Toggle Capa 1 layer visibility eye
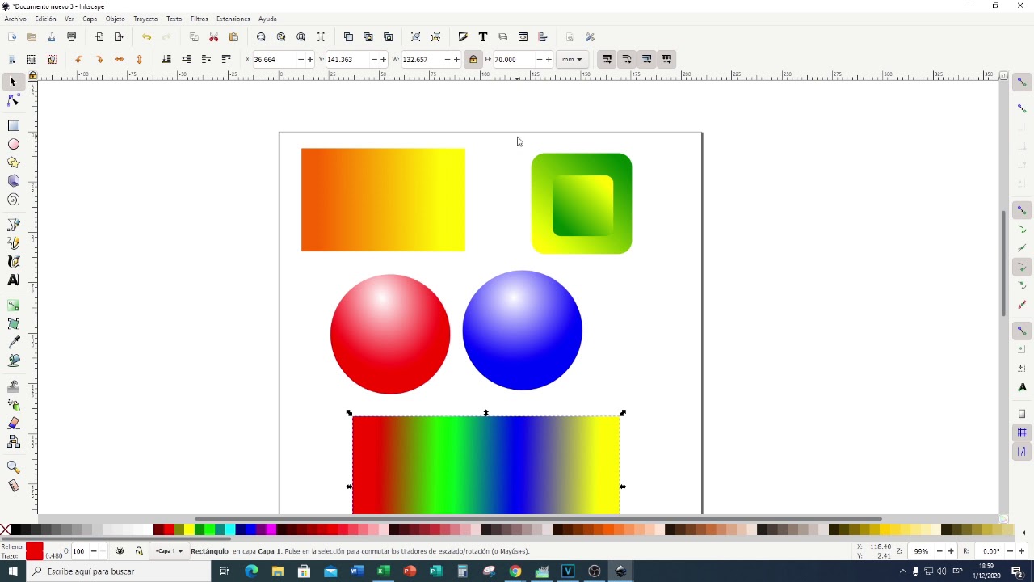Viewport: 1034px width, 582px height. click(120, 551)
